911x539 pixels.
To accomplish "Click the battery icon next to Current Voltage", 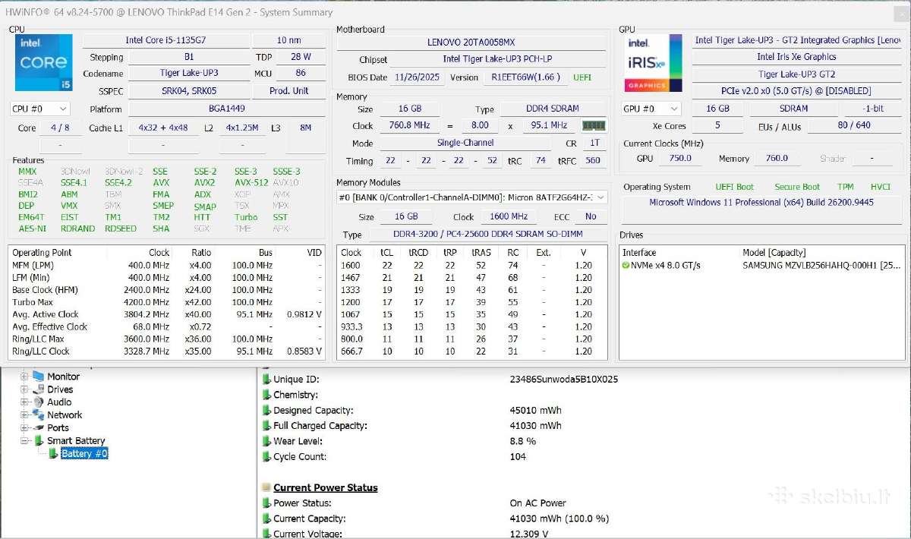I will click(x=266, y=534).
